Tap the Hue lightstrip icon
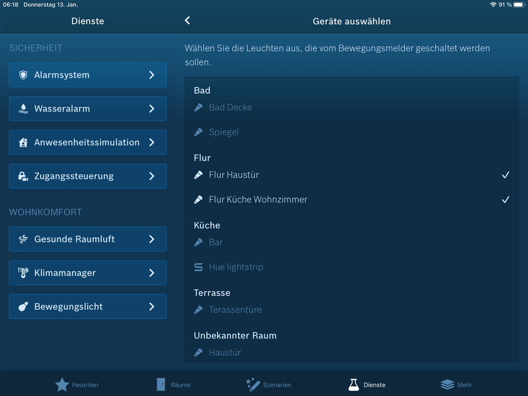 199,268
